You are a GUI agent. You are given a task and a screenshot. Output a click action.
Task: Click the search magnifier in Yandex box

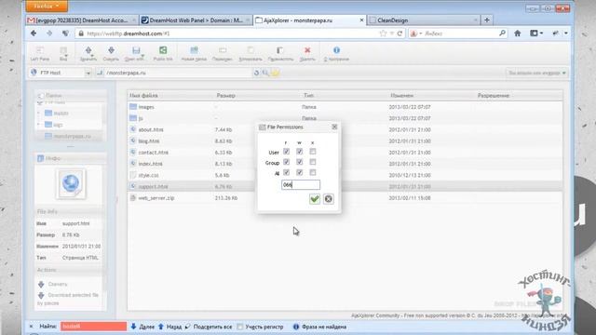point(502,33)
